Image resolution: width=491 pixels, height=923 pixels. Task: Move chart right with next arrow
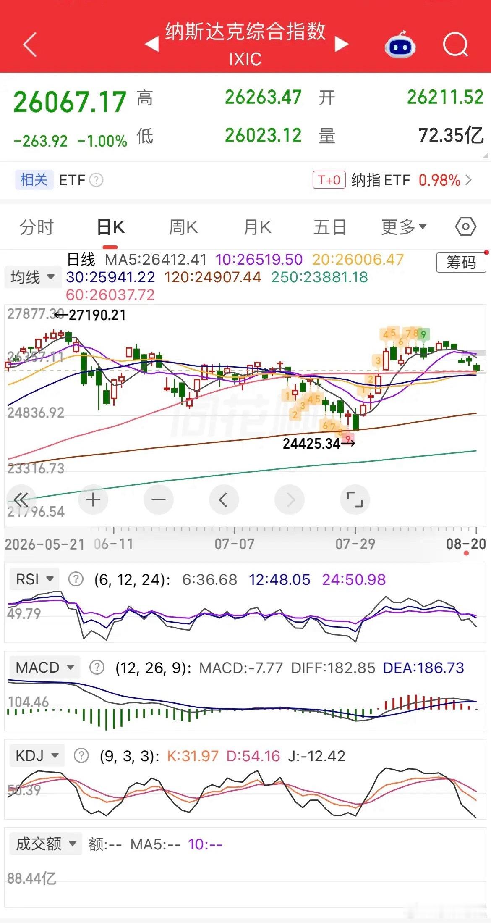click(290, 500)
